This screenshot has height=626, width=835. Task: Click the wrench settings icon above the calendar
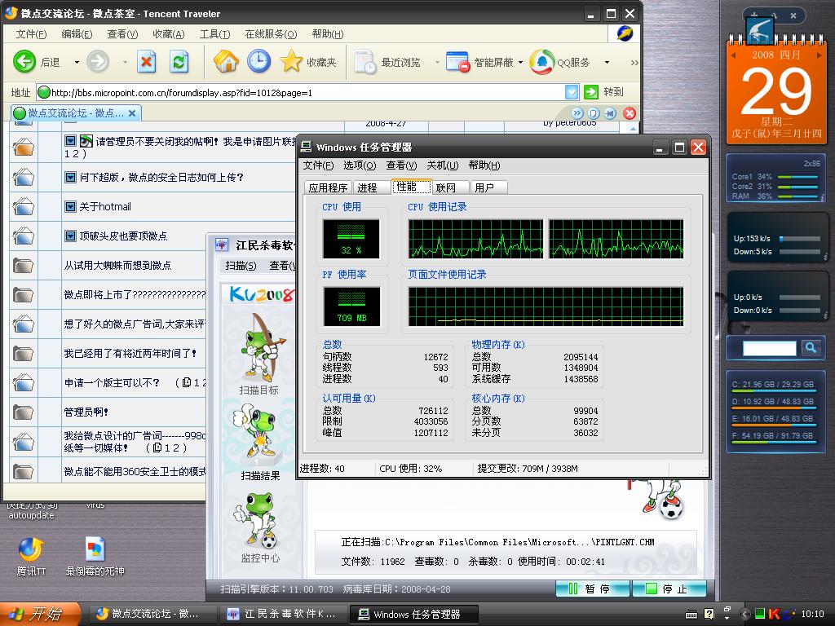pyautogui.click(x=774, y=16)
